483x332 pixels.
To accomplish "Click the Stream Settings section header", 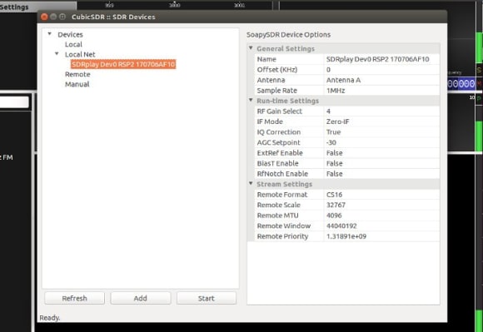I will click(x=284, y=184).
